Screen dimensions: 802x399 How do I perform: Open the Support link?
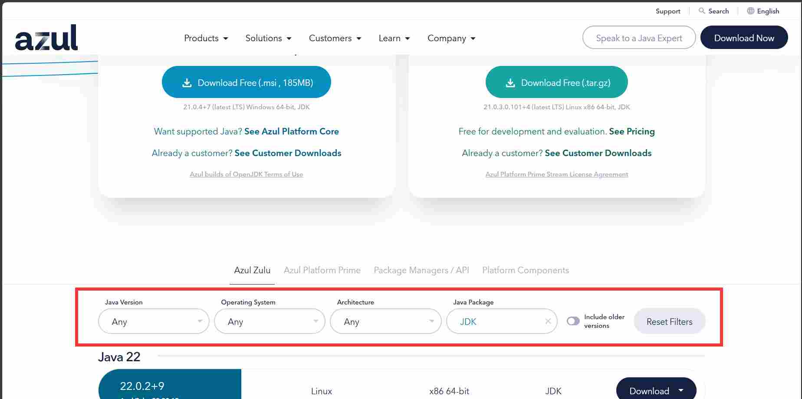(x=668, y=11)
